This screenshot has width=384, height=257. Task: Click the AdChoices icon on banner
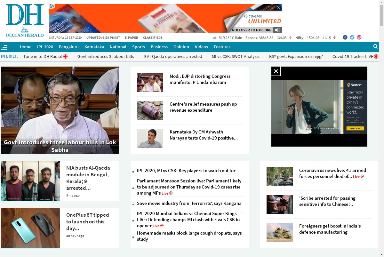coord(52,6)
